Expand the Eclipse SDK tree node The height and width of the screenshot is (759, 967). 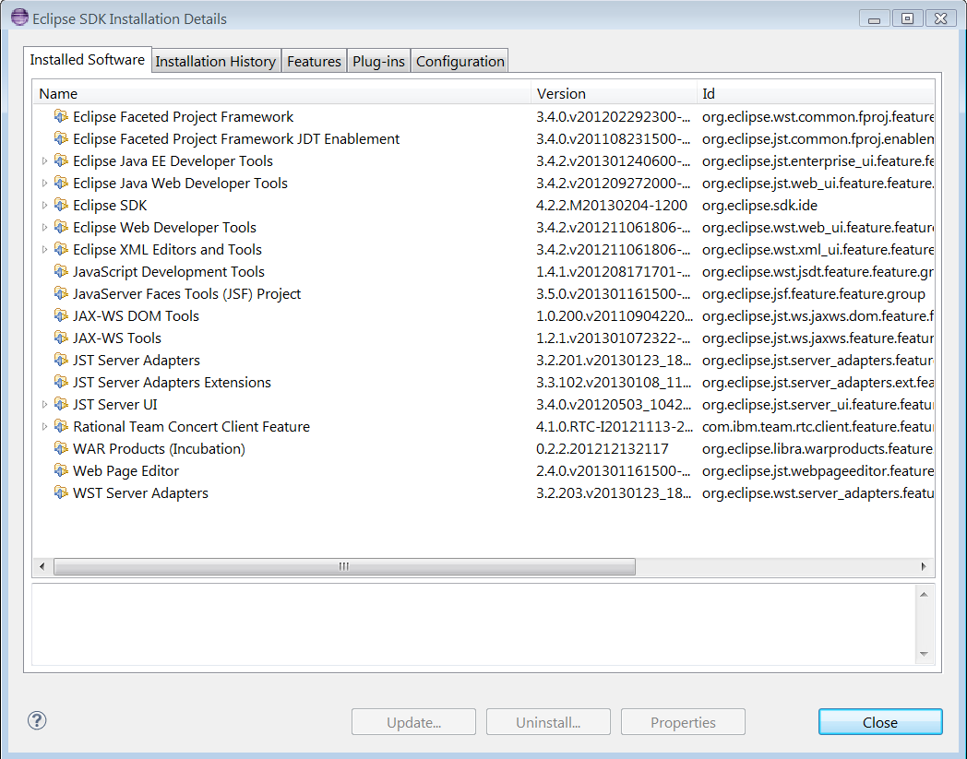click(44, 206)
